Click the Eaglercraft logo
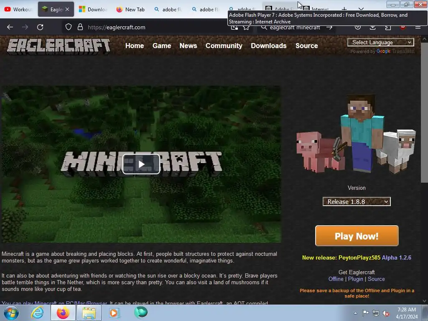This screenshot has height=321, width=428. click(x=59, y=46)
